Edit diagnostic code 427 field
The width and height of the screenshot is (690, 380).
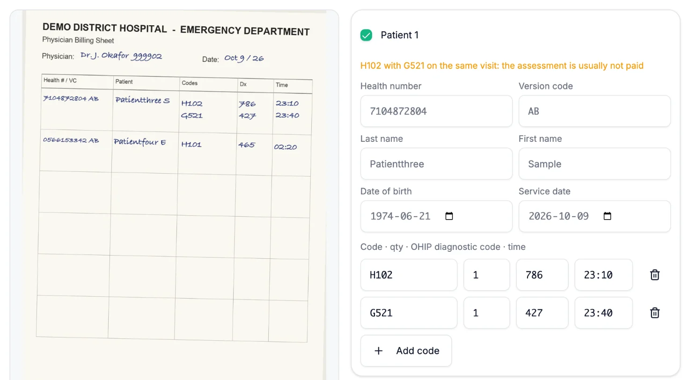pos(542,313)
